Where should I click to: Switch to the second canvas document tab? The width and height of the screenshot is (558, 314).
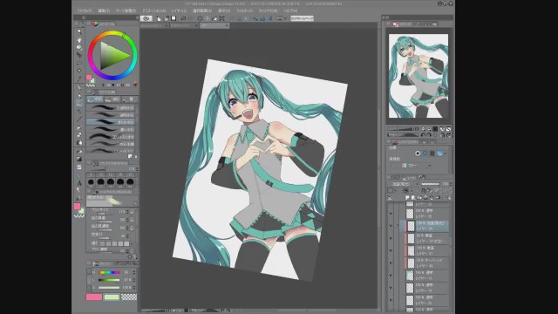(x=184, y=25)
